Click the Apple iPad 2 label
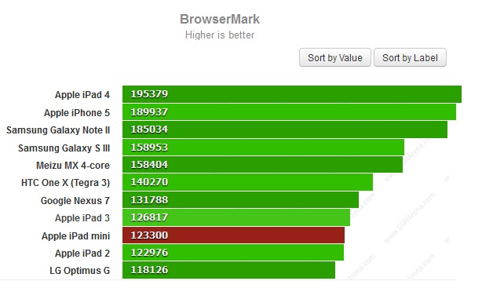This screenshot has width=482, height=292. [x=82, y=254]
